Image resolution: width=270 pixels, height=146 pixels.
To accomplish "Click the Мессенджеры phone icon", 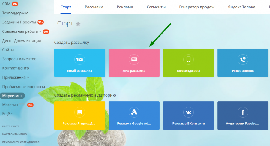I will coord(188,59).
